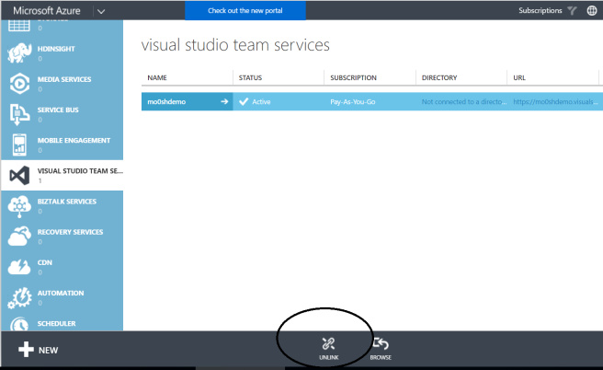603x370 pixels.
Task: Click the arrow next to mo0shdemo
Action: [224, 101]
